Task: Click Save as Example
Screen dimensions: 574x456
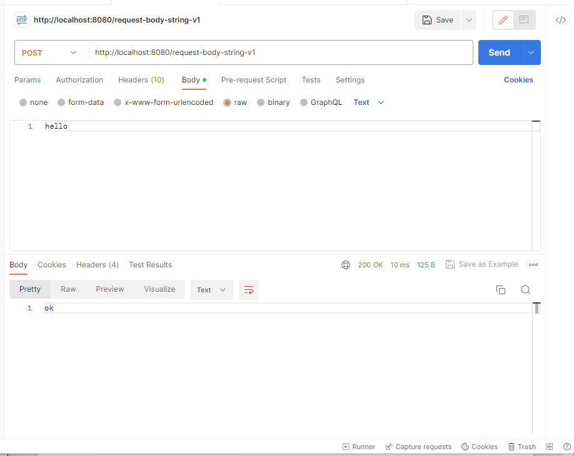Action: click(481, 264)
